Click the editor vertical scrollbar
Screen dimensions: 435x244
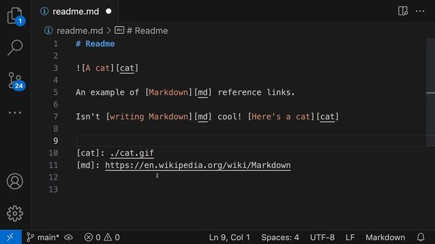(x=430, y=92)
